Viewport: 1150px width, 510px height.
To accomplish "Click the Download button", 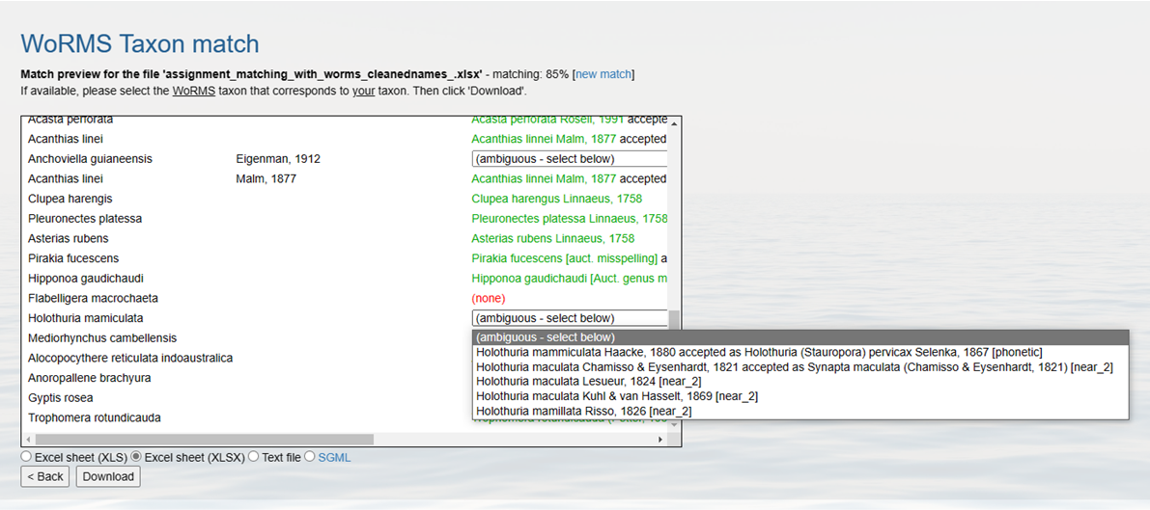I will click(108, 476).
